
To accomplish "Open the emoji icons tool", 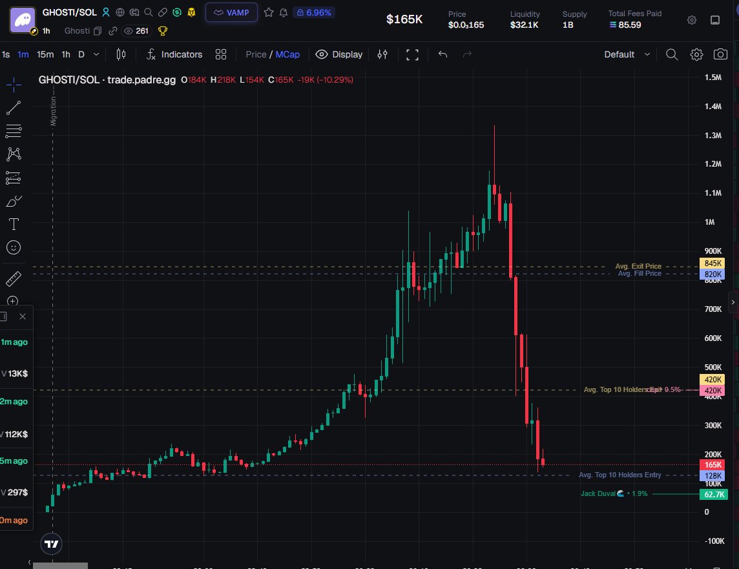I will click(14, 247).
